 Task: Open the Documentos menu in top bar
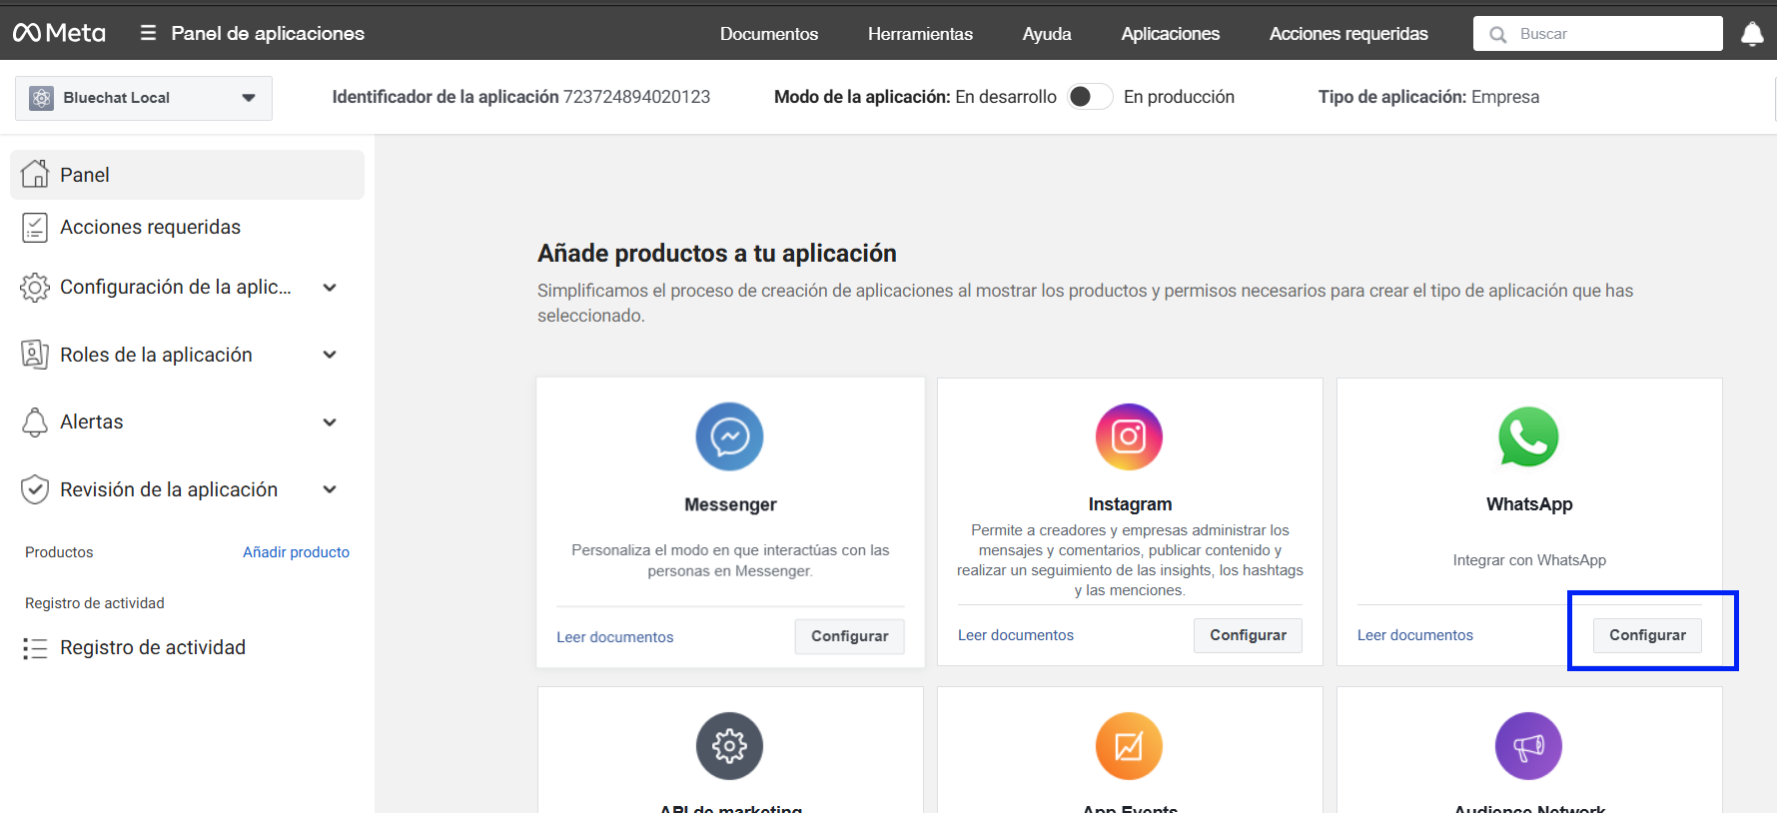click(x=768, y=34)
